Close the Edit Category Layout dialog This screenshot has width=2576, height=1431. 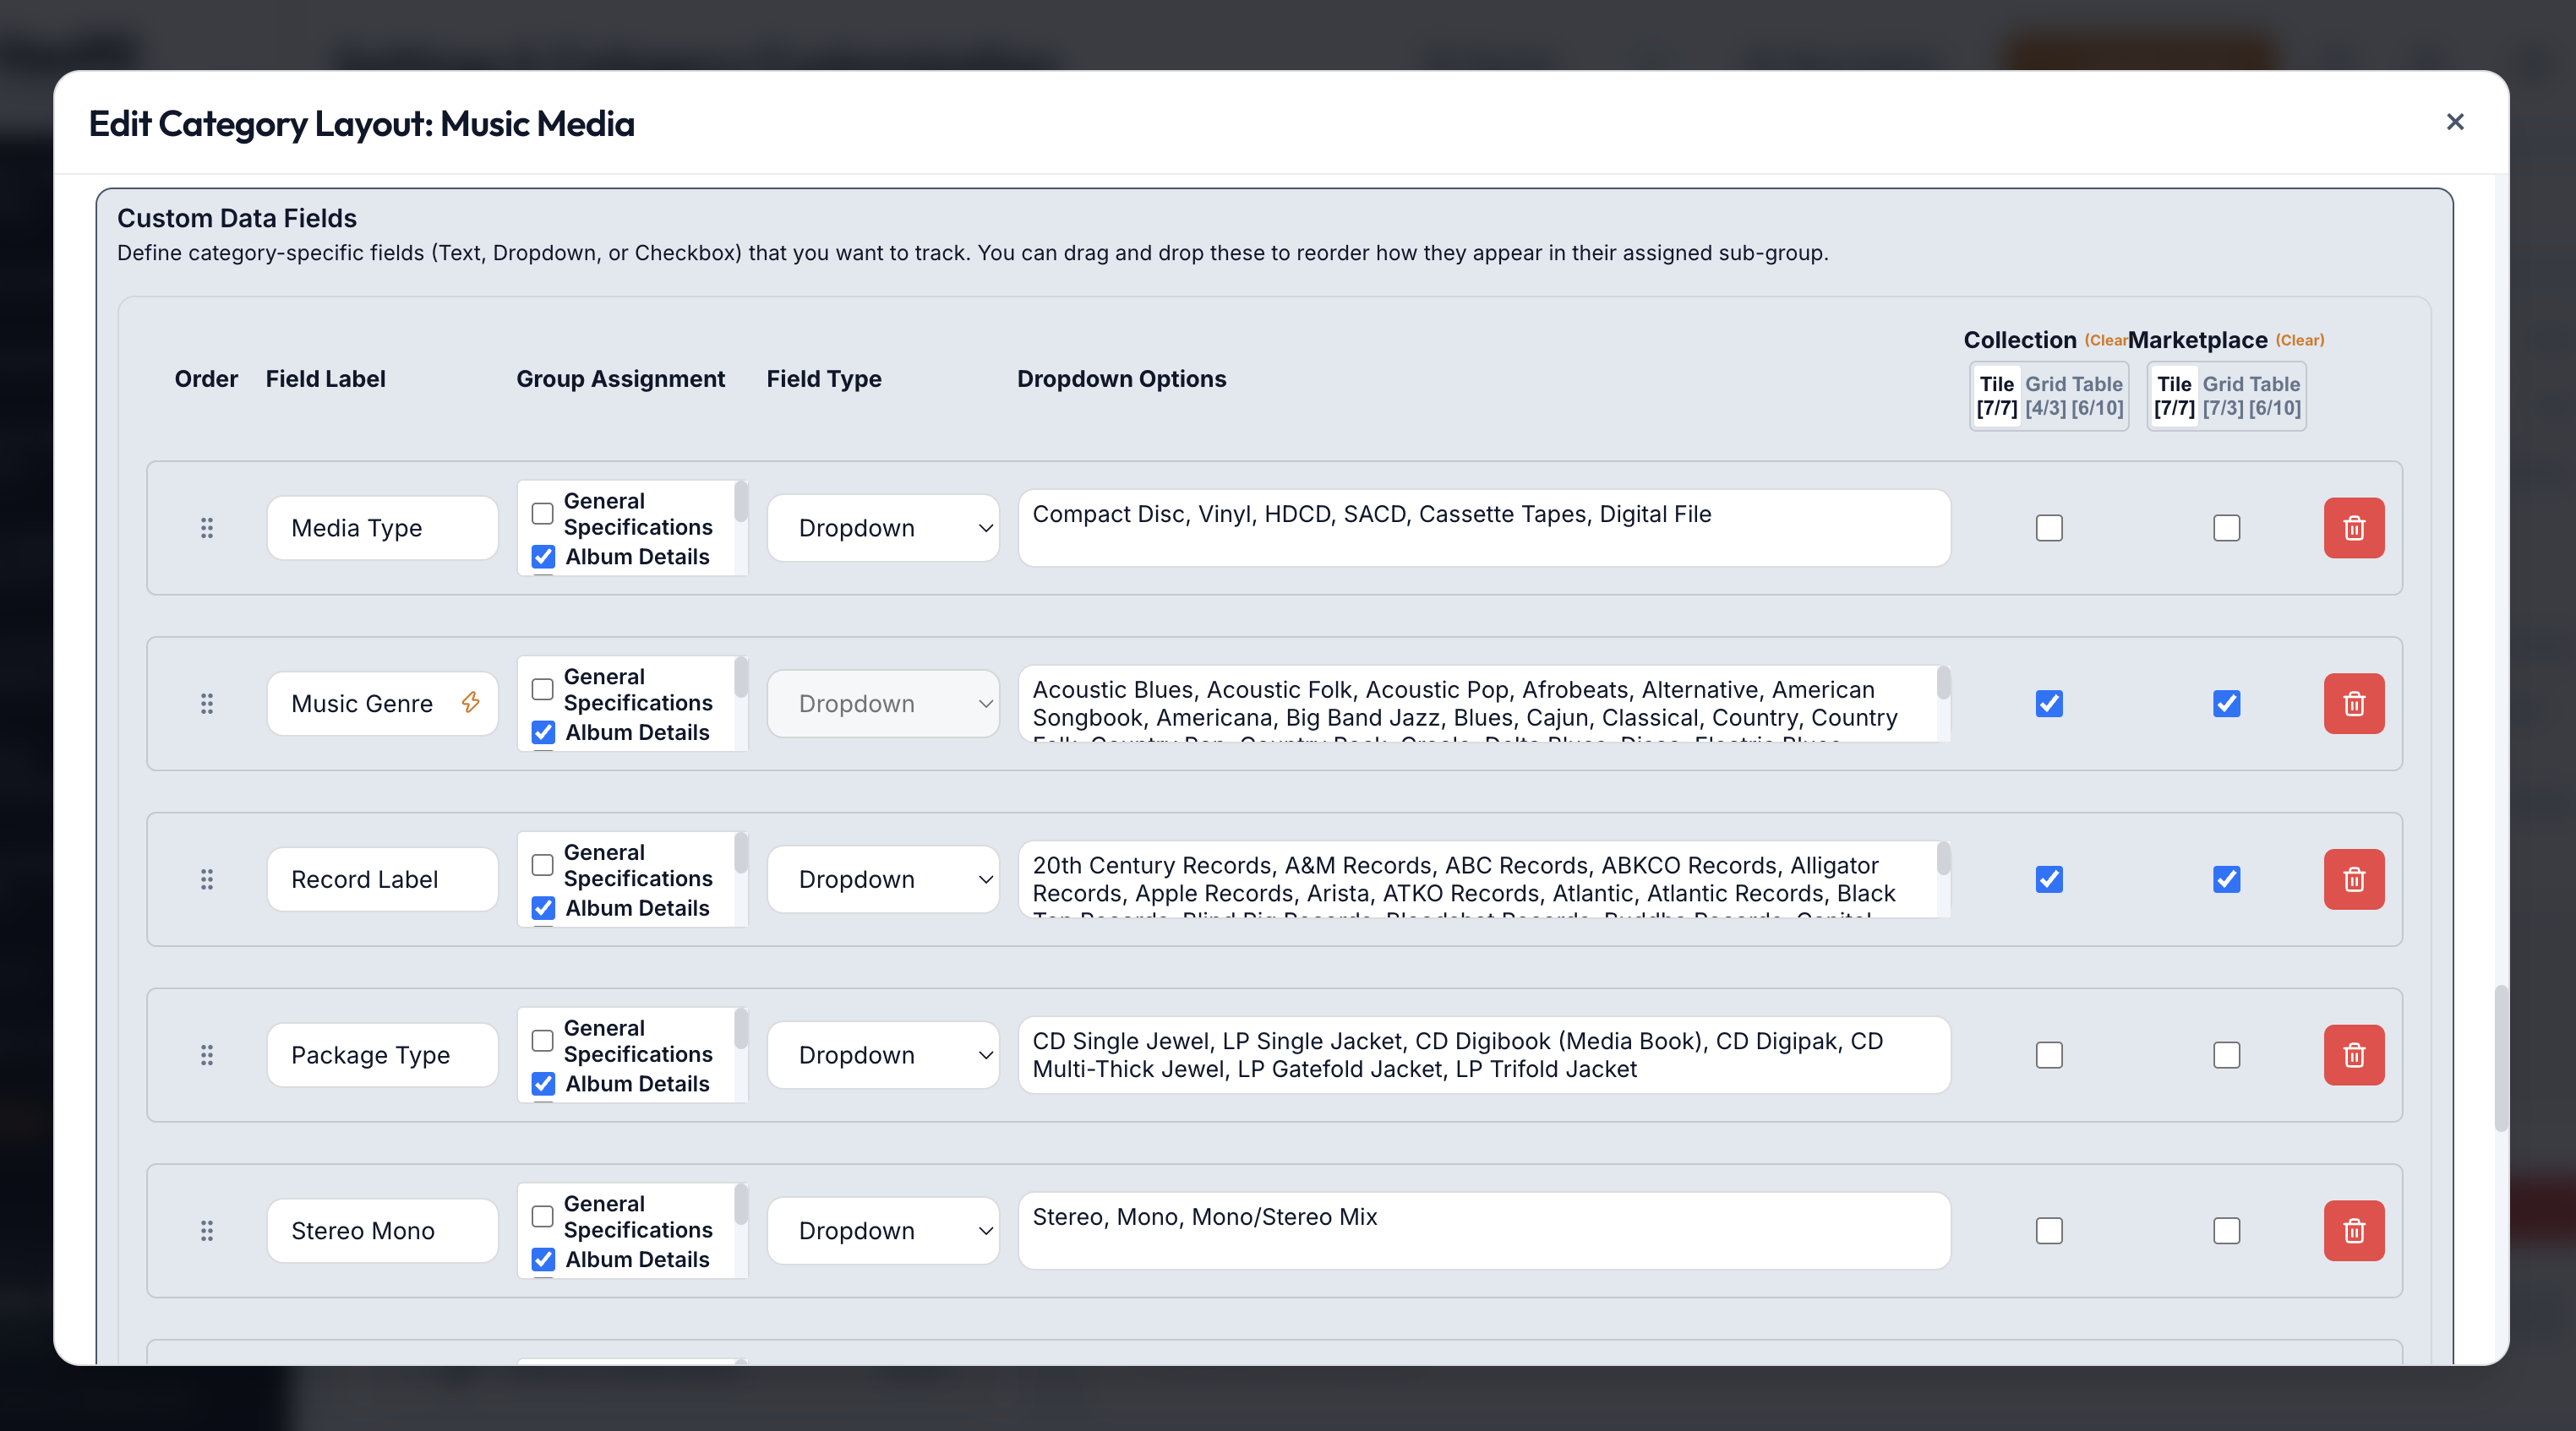pyautogui.click(x=2455, y=122)
